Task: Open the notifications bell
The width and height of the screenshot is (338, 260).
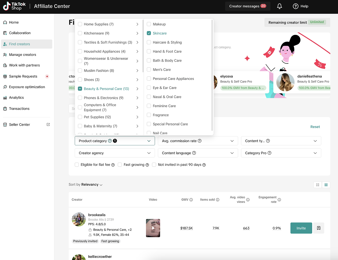Action: [x=279, y=6]
